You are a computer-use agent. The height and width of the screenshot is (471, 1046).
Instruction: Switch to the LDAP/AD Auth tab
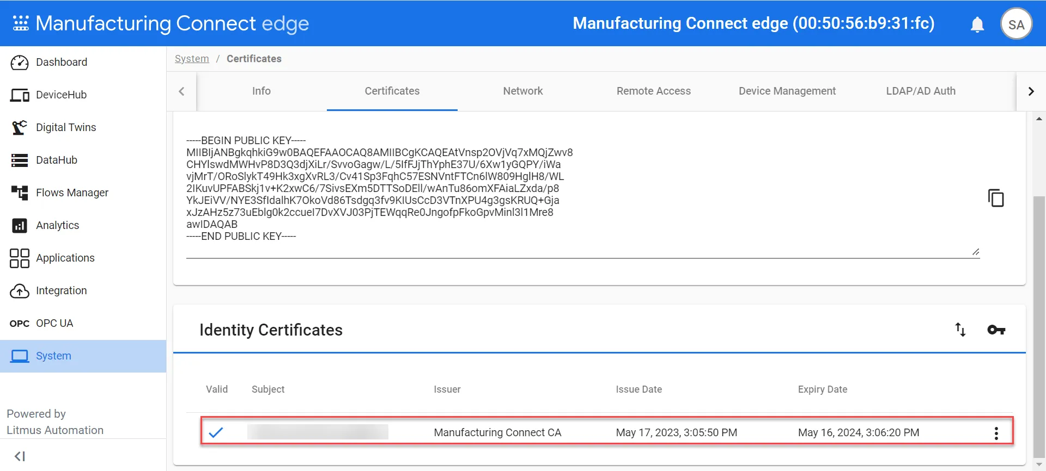pyautogui.click(x=921, y=91)
